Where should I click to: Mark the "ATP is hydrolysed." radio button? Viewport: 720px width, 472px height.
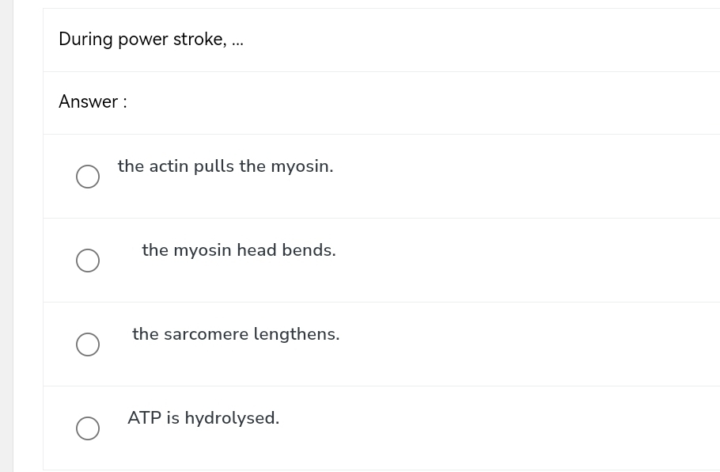click(88, 428)
